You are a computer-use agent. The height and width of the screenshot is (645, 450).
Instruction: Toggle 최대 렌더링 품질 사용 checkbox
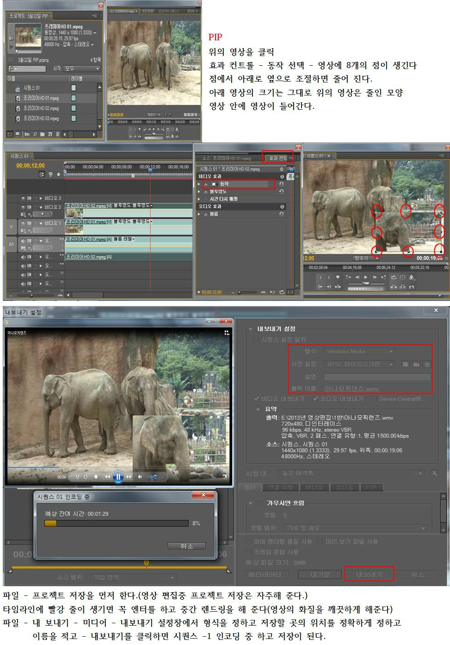[x=249, y=541]
